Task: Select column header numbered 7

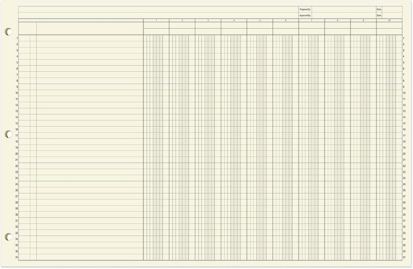Action: [312, 20]
